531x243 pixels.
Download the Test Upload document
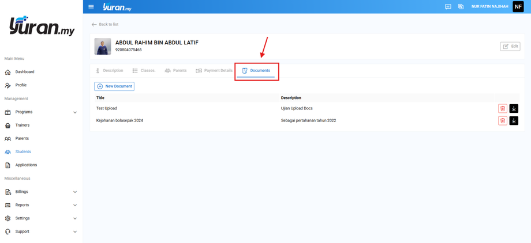coord(514,108)
